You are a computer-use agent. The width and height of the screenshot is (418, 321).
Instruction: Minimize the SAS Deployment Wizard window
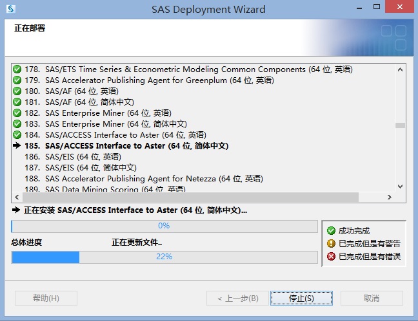coord(359,8)
